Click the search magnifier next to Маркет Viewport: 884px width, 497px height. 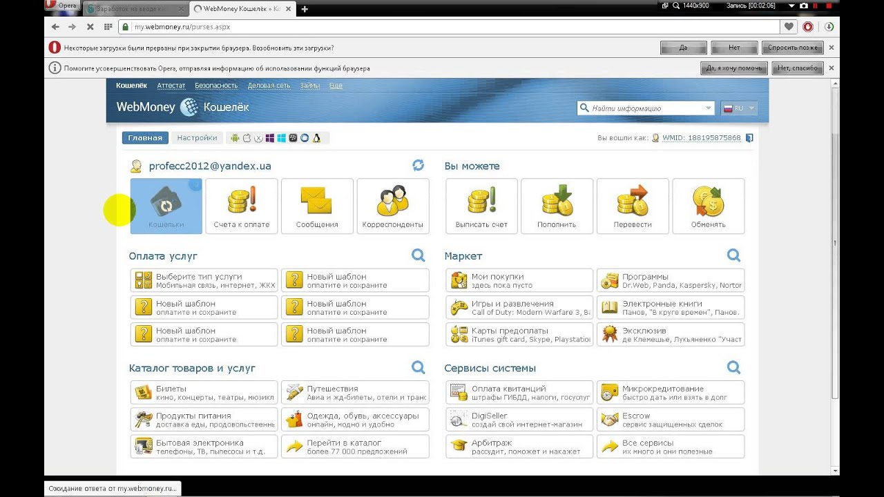coord(733,255)
